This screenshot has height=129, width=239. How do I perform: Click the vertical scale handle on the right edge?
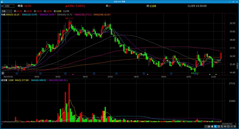tap(237, 66)
